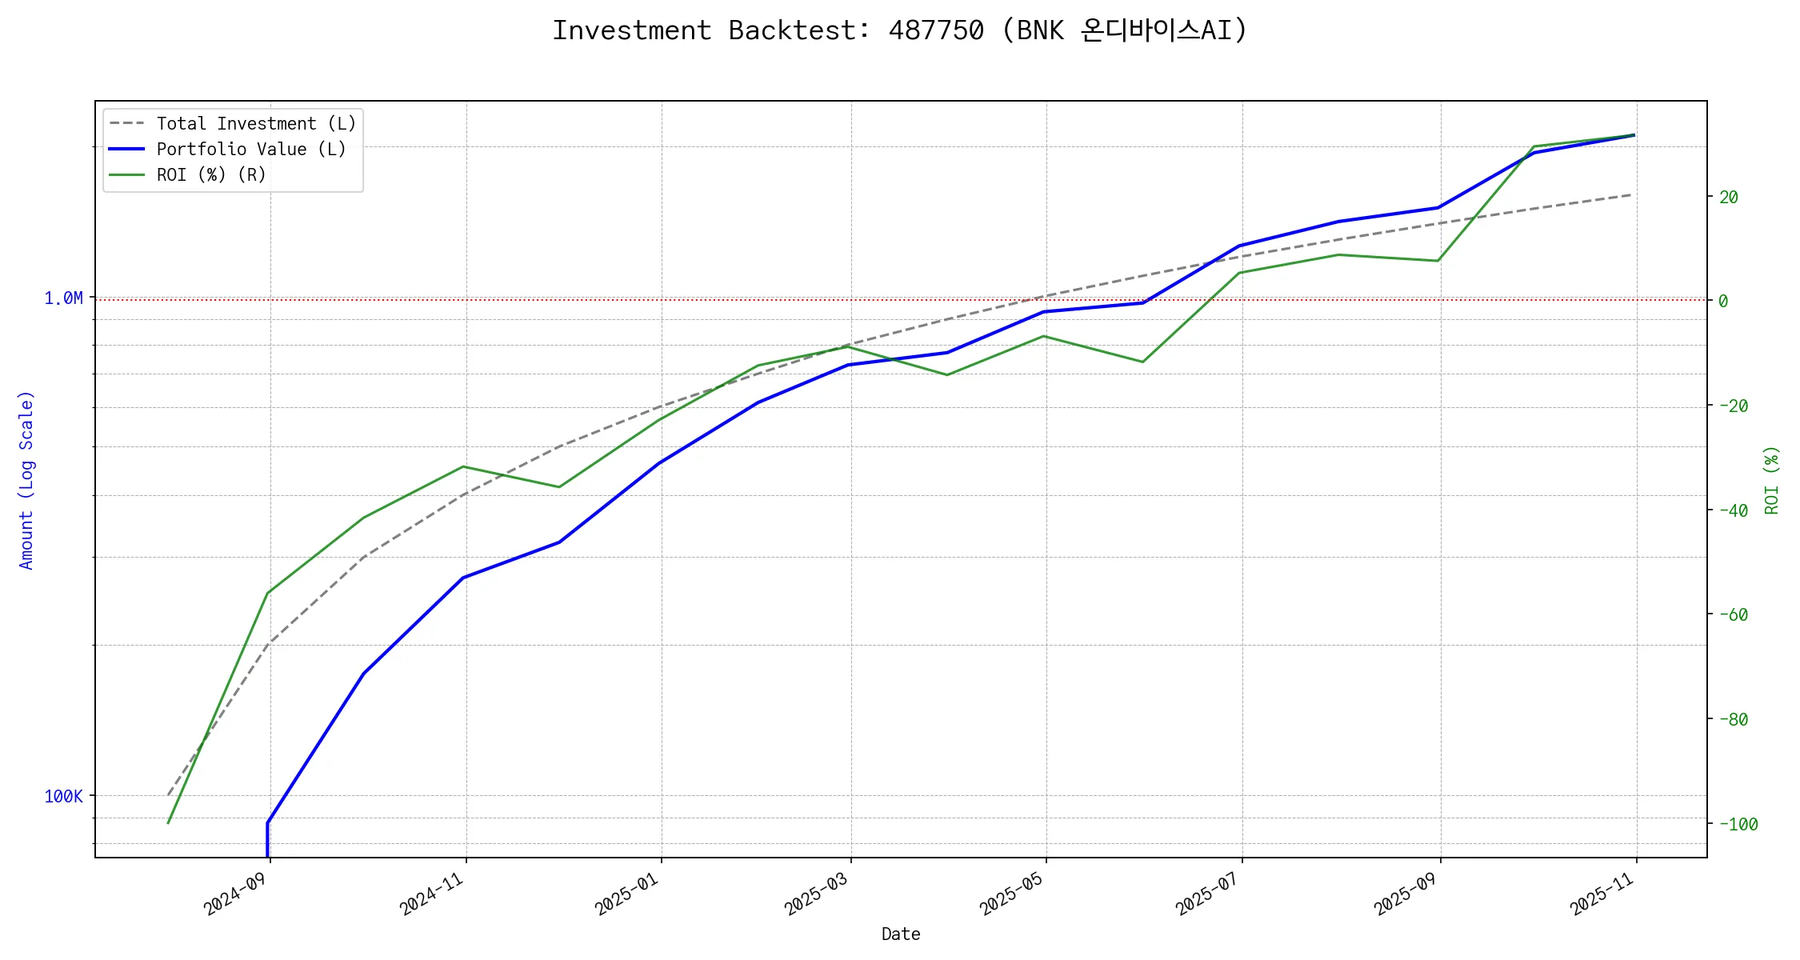Click the gray dashed legend line sample
Screen dimensions: 1800x960
(127, 124)
